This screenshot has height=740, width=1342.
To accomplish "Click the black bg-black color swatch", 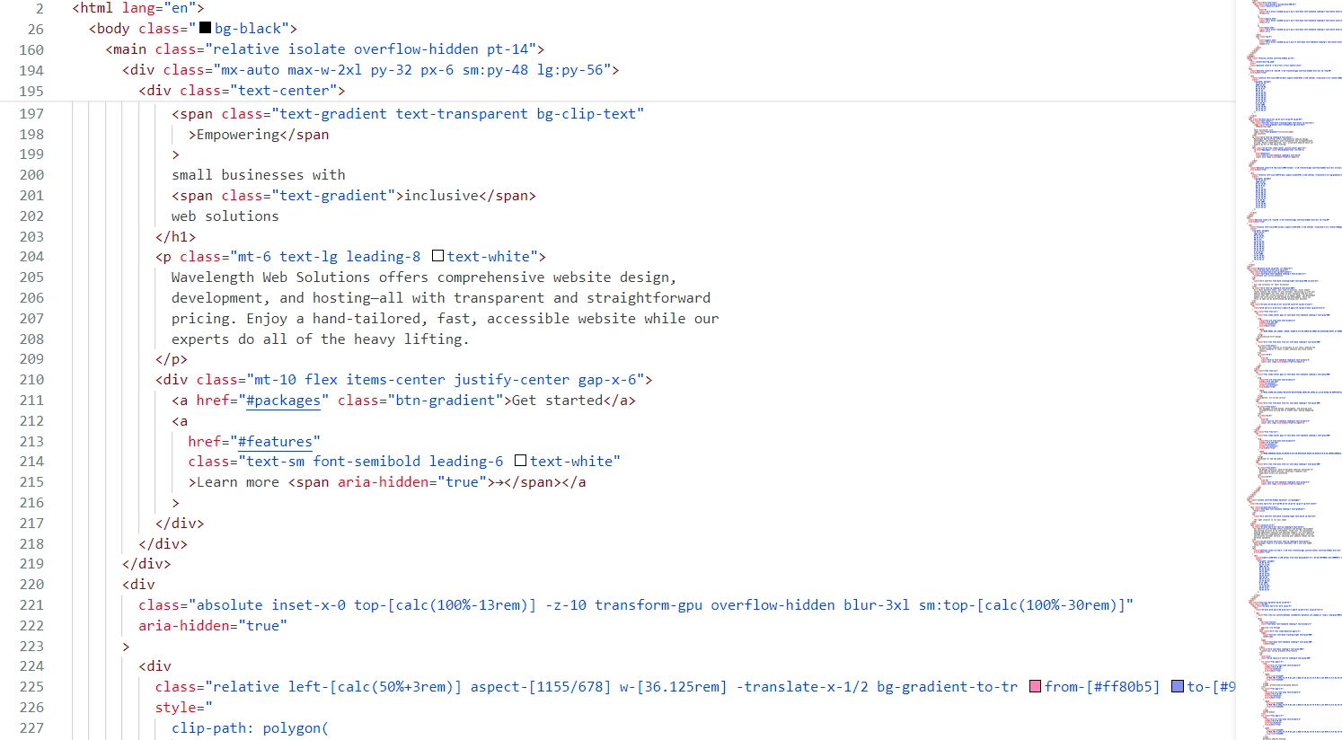I will (205, 29).
